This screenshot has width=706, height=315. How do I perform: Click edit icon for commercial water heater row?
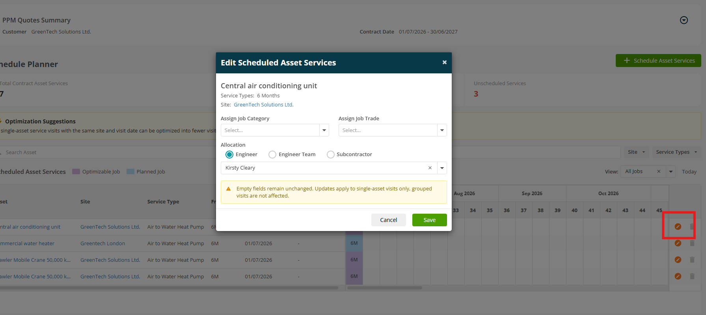pyautogui.click(x=678, y=243)
